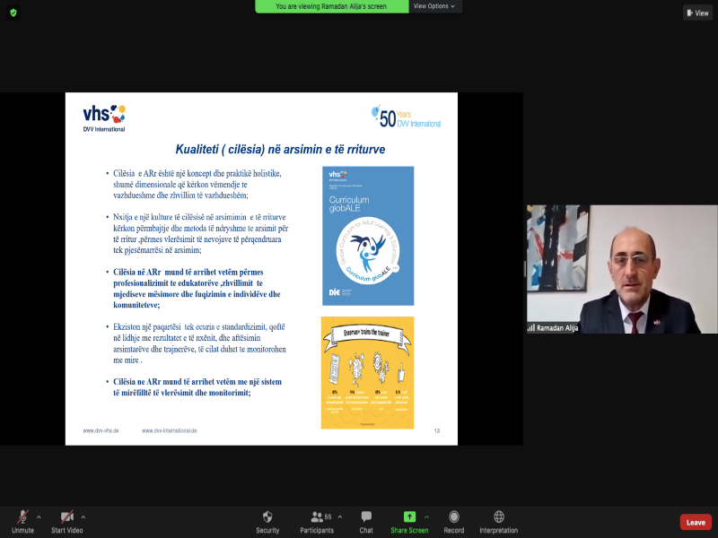Click the green encryption shield icon

click(x=13, y=13)
